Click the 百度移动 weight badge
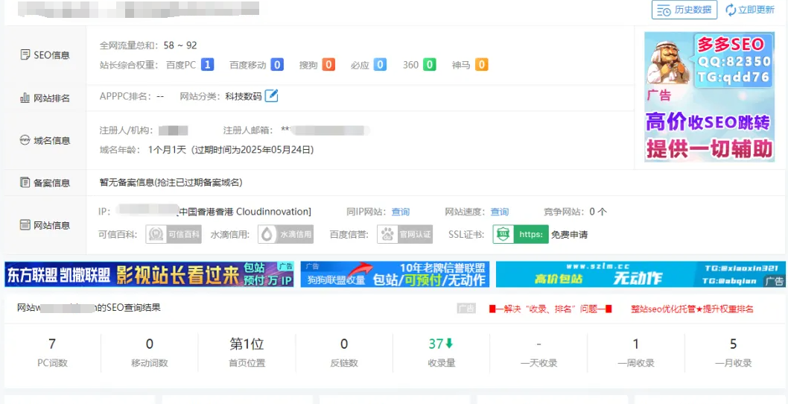This screenshot has height=404, width=788. pyautogui.click(x=277, y=65)
